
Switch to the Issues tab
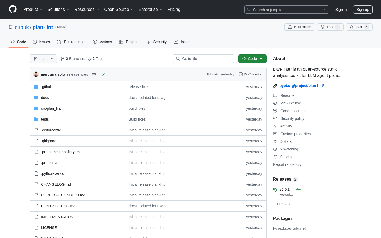pos(41,42)
